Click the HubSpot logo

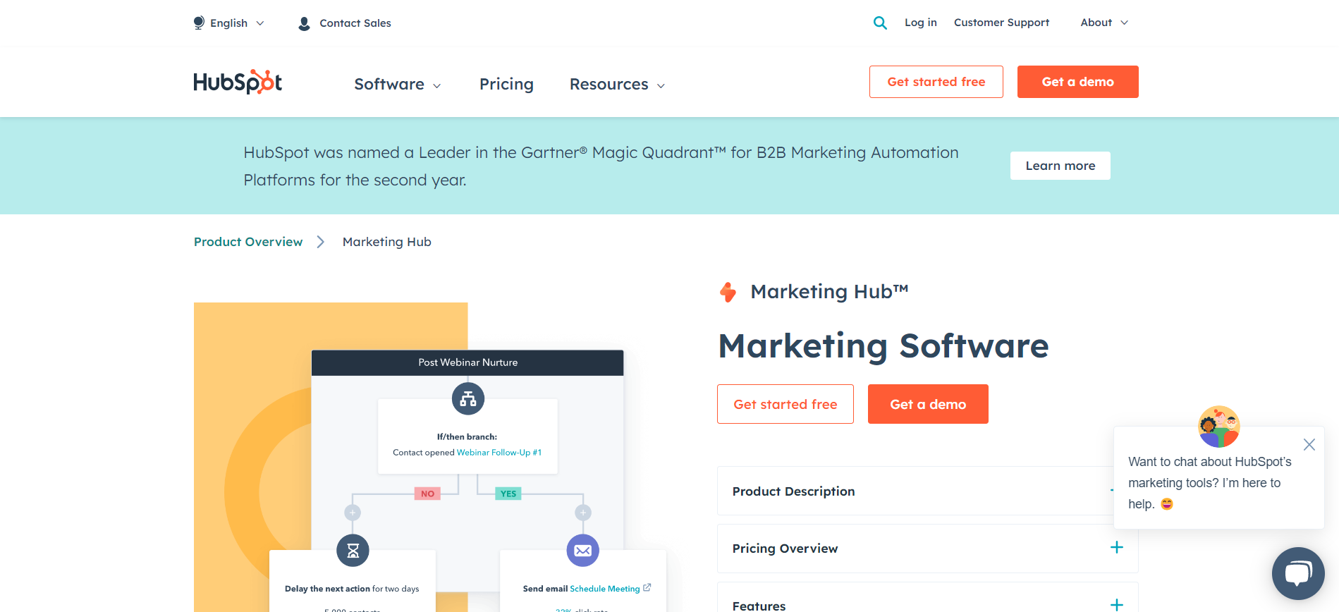click(x=238, y=82)
